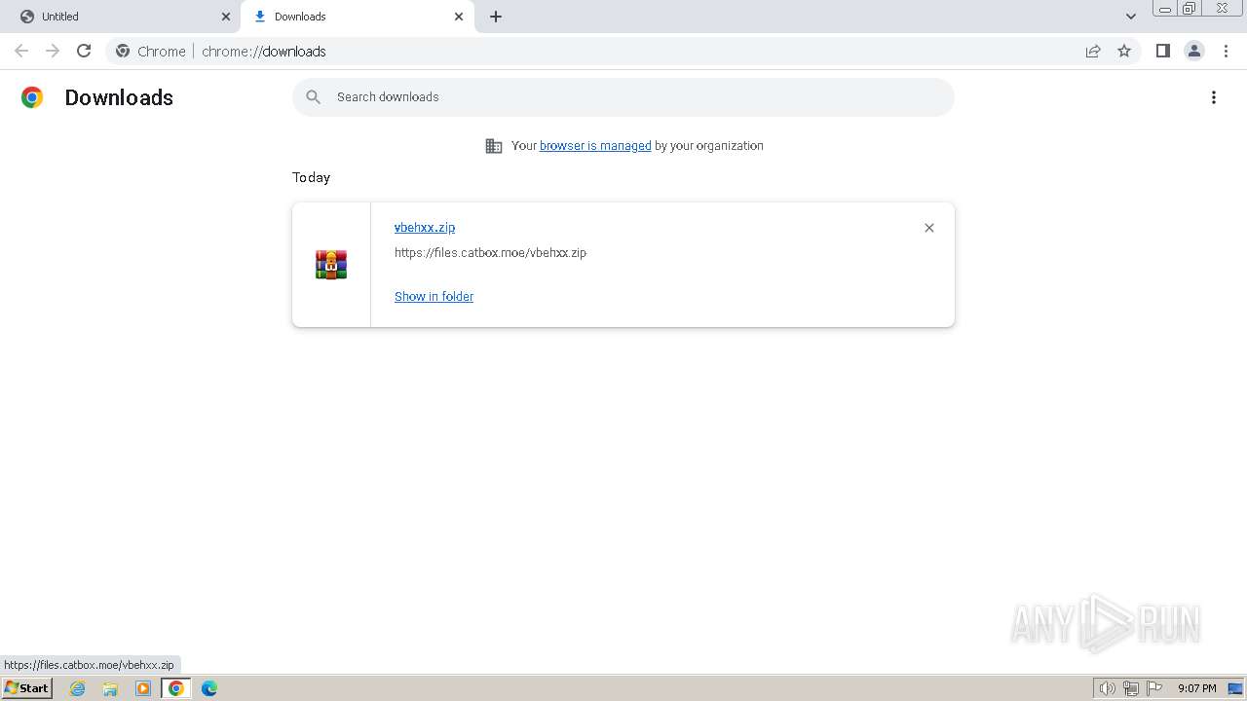Screen dimensions: 1247x701
Task: Open the tab search dropdown arrow
Action: [1131, 17]
